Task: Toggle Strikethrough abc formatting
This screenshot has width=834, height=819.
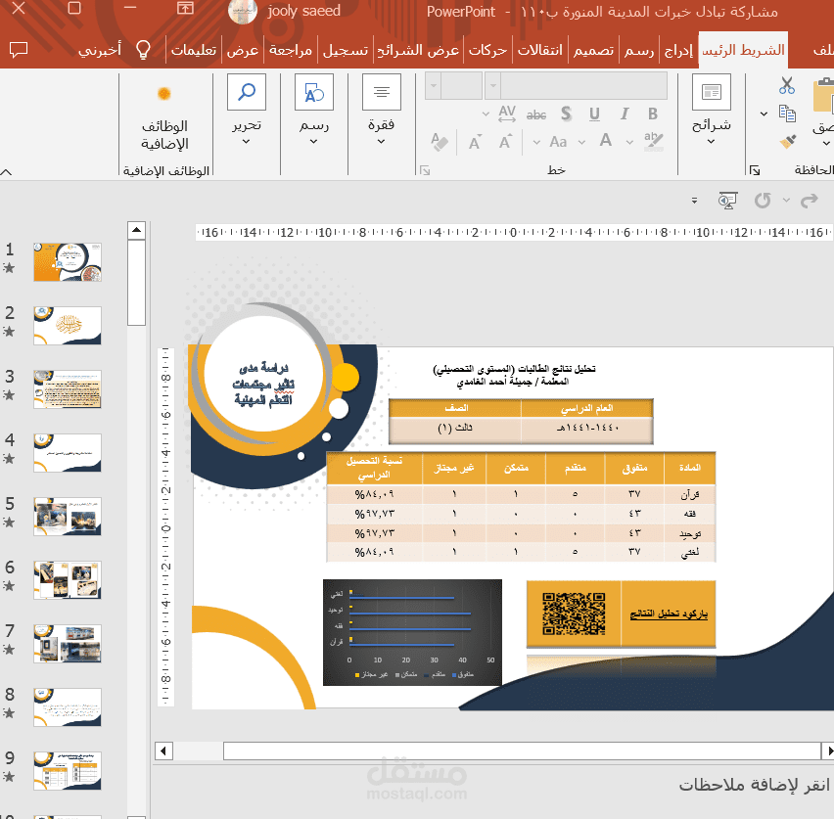Action: (536, 114)
